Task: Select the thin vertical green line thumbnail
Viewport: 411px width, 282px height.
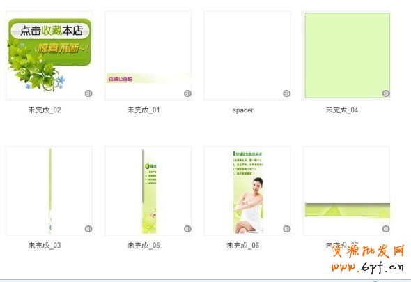Action: [x=49, y=191]
